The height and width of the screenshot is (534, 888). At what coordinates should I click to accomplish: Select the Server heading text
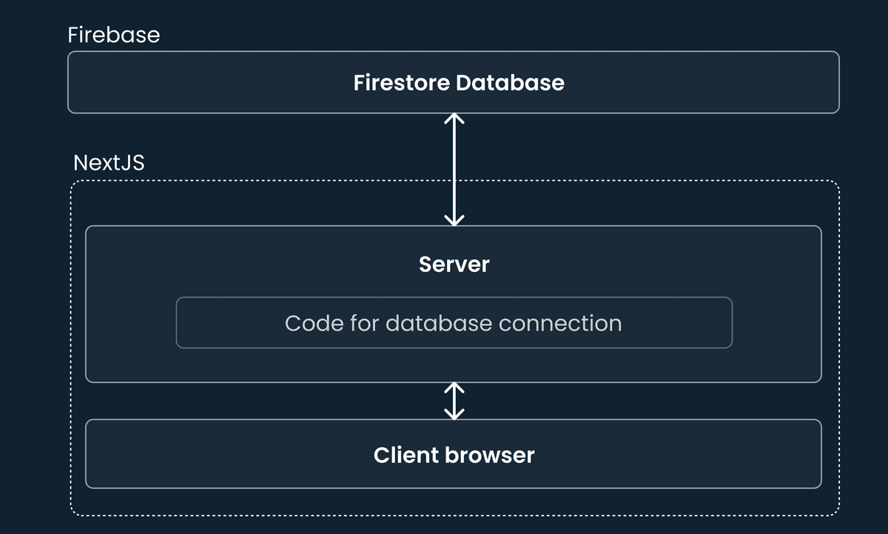[454, 264]
